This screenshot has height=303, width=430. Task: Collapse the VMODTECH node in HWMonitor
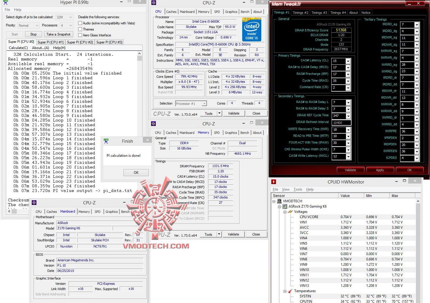coord(274,201)
